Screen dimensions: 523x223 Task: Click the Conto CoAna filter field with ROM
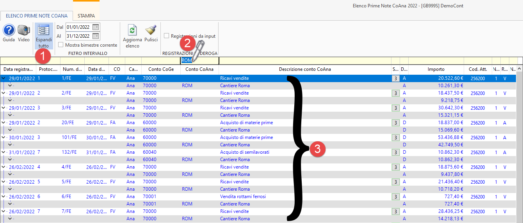click(x=199, y=61)
